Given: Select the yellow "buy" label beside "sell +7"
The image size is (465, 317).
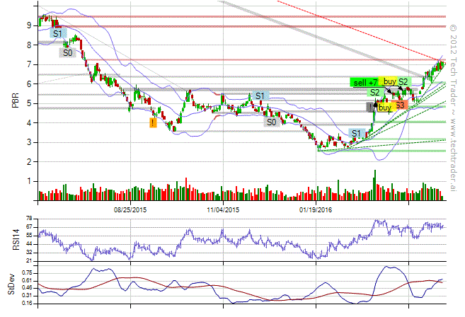Looking at the screenshot, I should coord(389,81).
